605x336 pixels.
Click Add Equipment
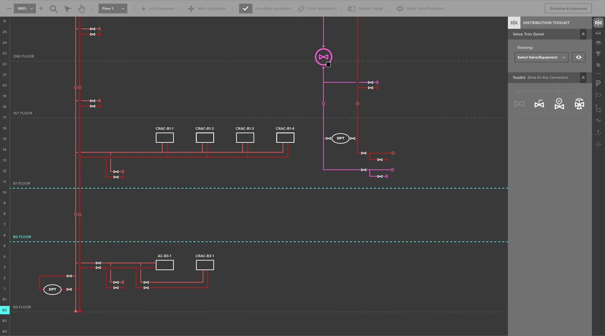pyautogui.click(x=158, y=9)
